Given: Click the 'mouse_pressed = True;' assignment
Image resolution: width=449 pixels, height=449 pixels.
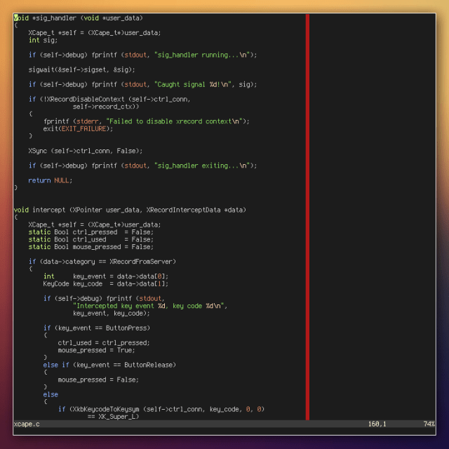Looking at the screenshot, I should [96, 350].
